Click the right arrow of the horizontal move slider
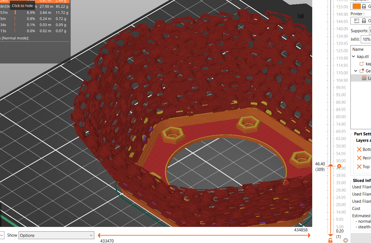Screen dimensions: 371x243 coord(309,235)
